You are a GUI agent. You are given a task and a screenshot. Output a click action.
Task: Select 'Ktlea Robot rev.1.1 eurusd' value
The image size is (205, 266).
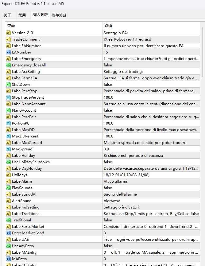tap(151, 39)
